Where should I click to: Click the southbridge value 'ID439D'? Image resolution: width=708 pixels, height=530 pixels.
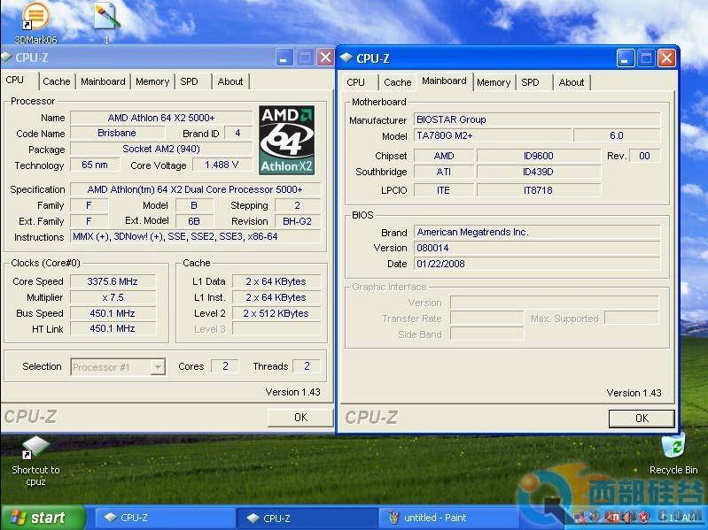coord(539,172)
